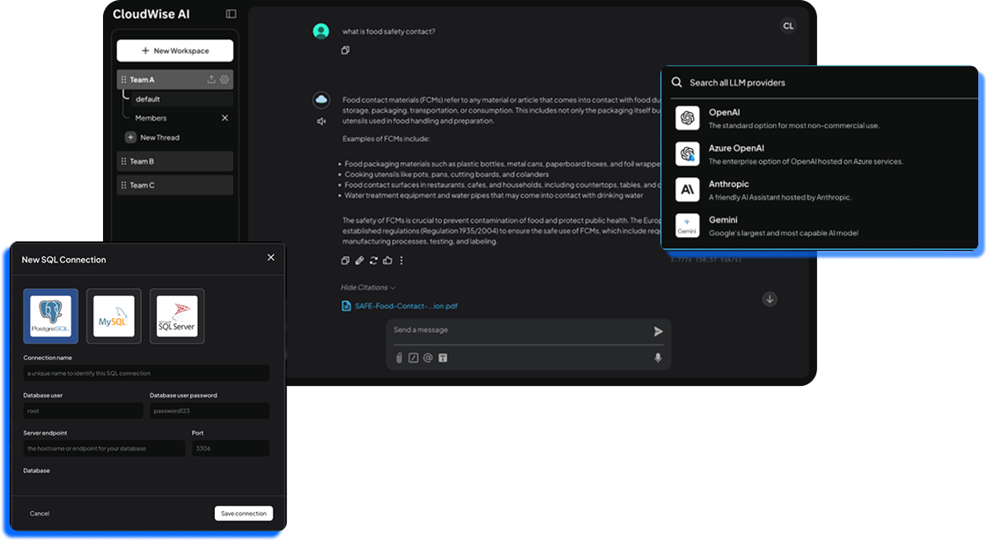The width and height of the screenshot is (988, 541).
Task: Click the speaker icon to read response aloud
Action: [x=321, y=121]
